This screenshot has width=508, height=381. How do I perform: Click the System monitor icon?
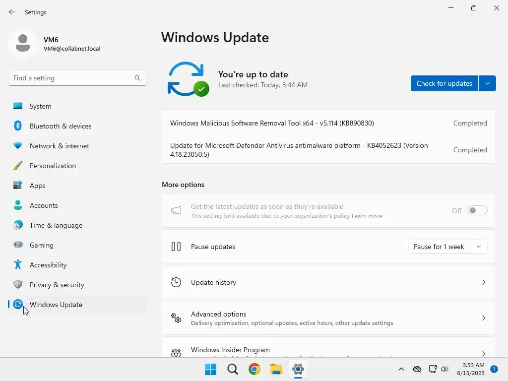click(18, 106)
